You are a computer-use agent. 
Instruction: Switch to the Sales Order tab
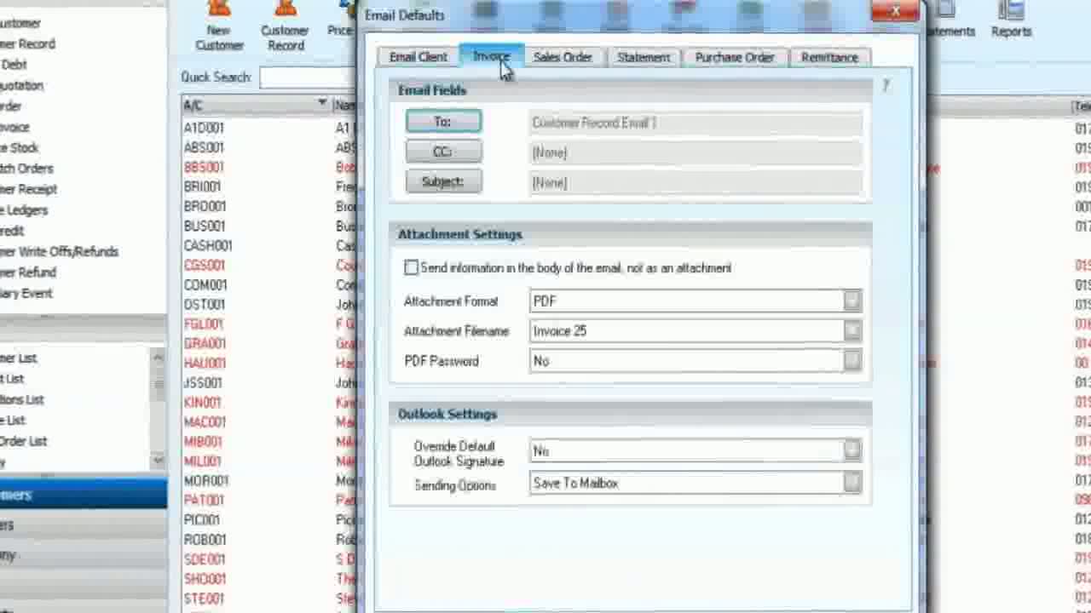(563, 57)
